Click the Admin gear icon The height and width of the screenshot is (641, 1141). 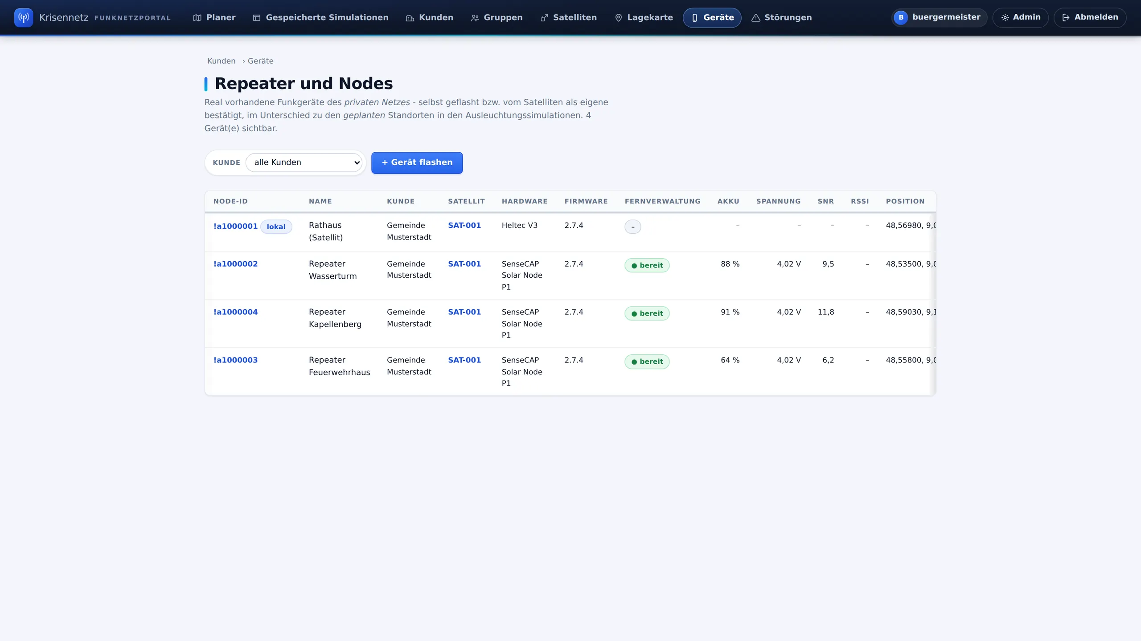click(1005, 18)
